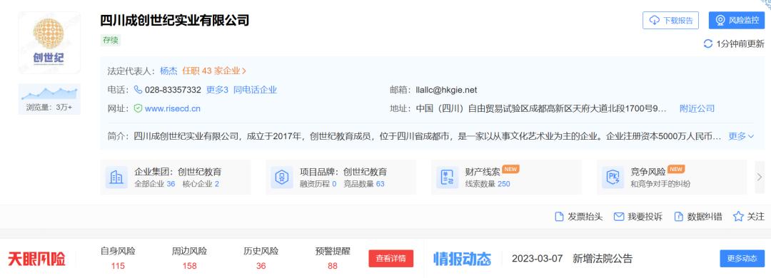Open 自身风险 115 item
The width and height of the screenshot is (771, 278).
coord(118,258)
